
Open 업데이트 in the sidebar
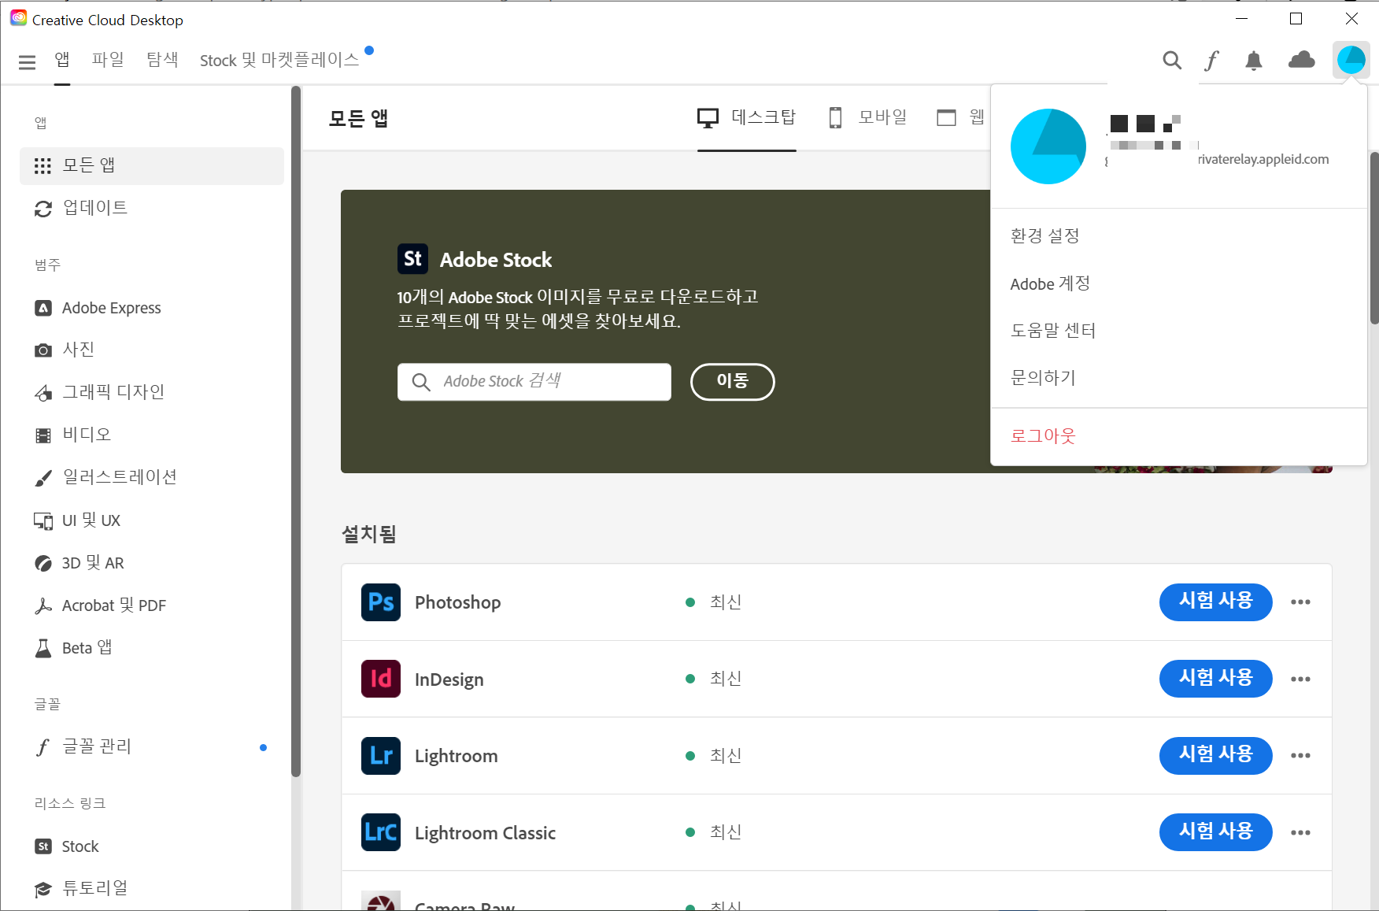click(152, 208)
